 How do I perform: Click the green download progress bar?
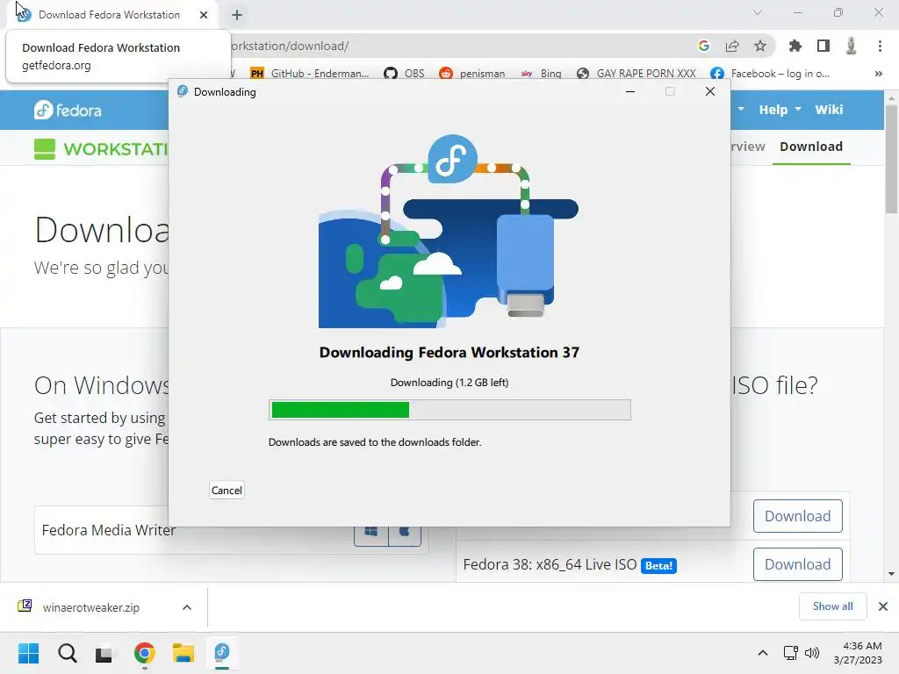pos(449,410)
